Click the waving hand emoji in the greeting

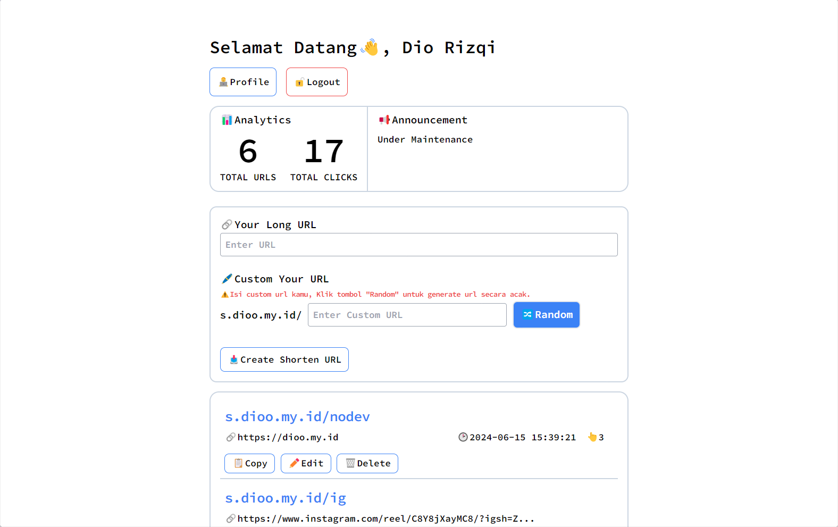click(370, 47)
